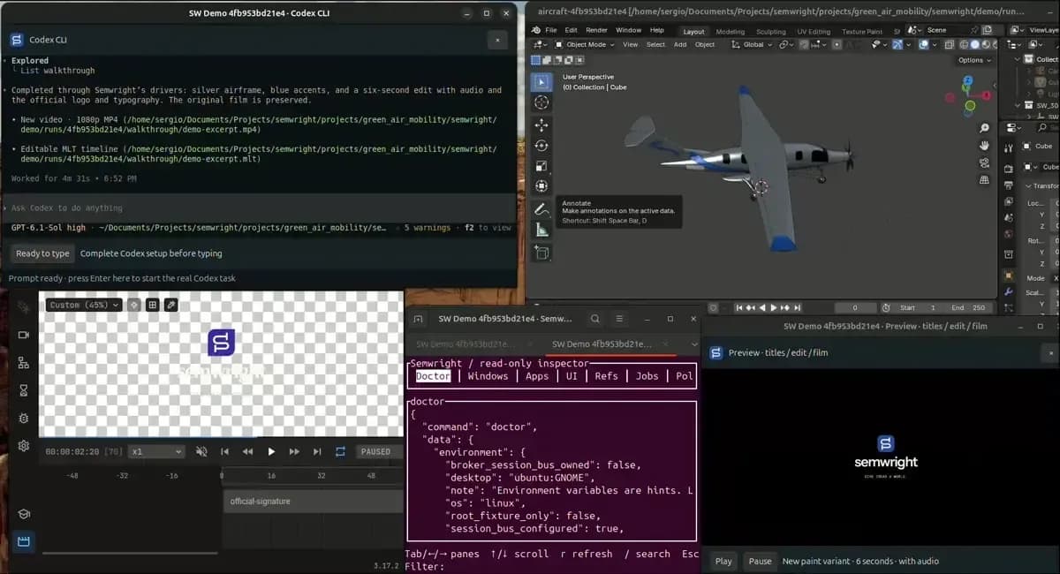
Task: Toggle the grid overlay button near zoom
Action: 152,305
